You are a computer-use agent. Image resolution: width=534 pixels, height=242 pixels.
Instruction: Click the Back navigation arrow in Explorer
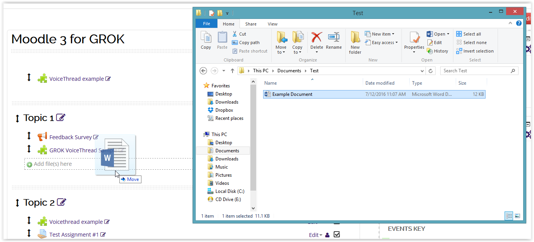[203, 71]
